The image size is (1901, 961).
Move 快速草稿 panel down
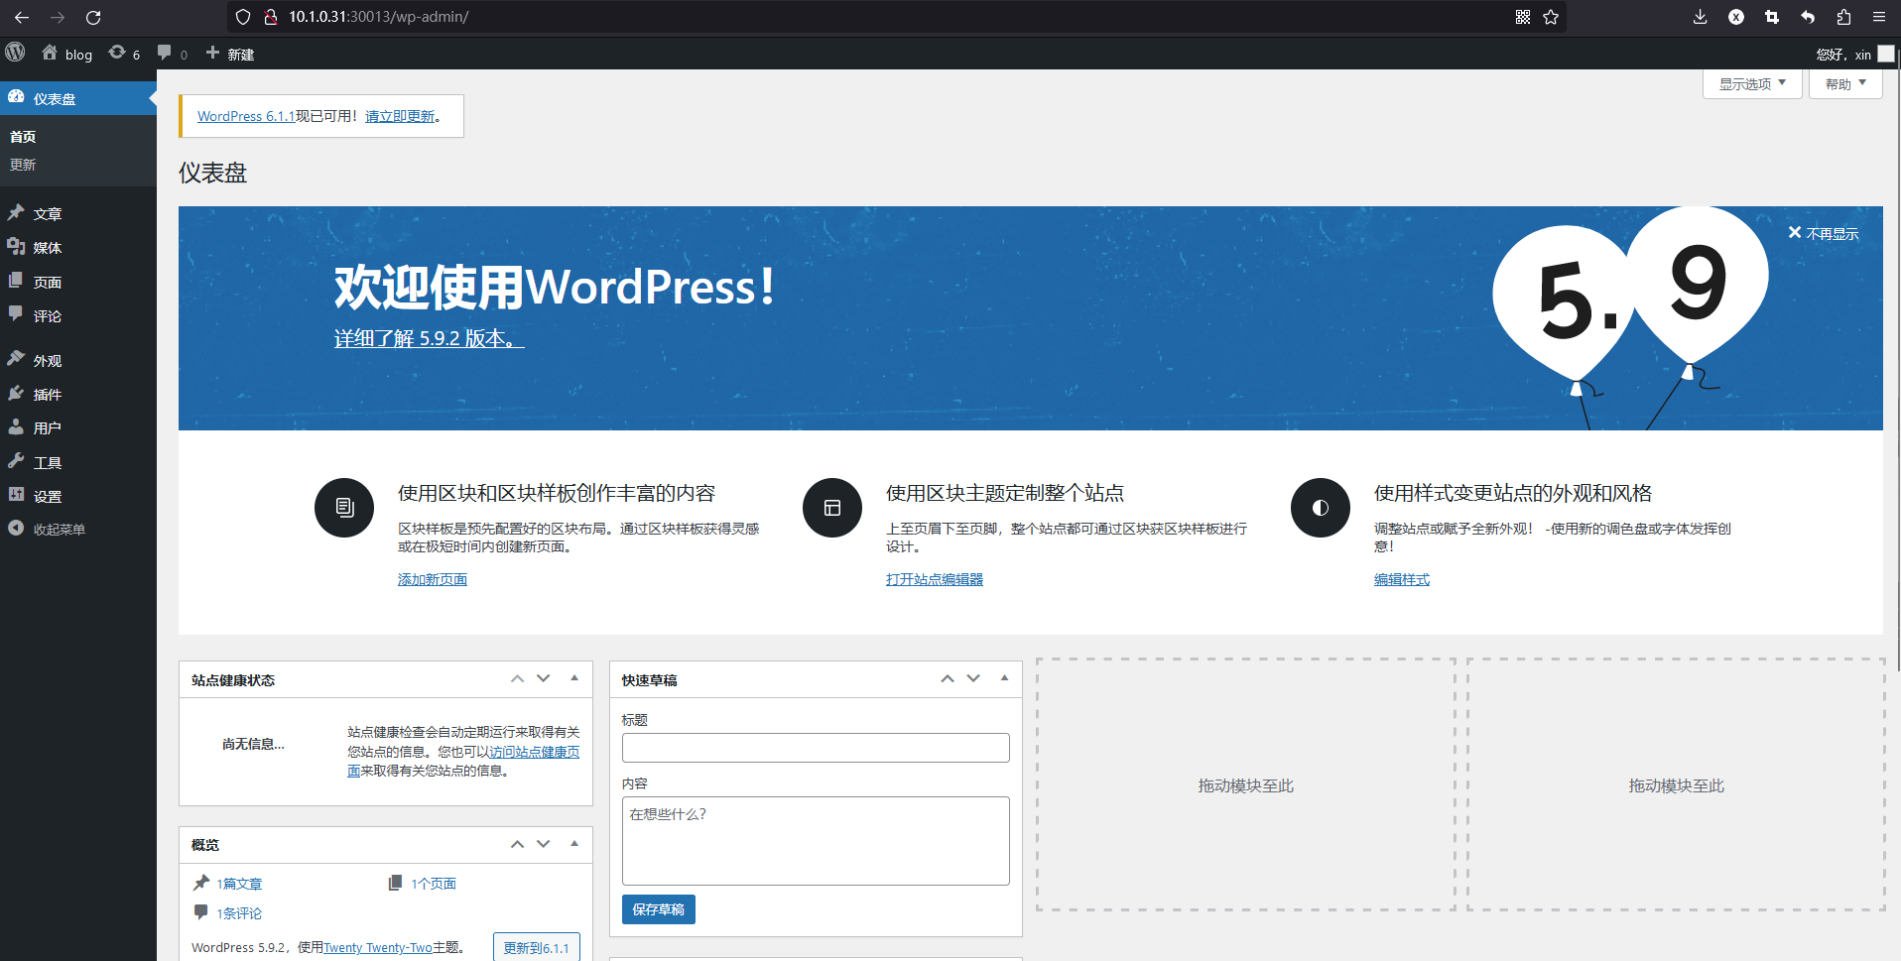point(973,678)
